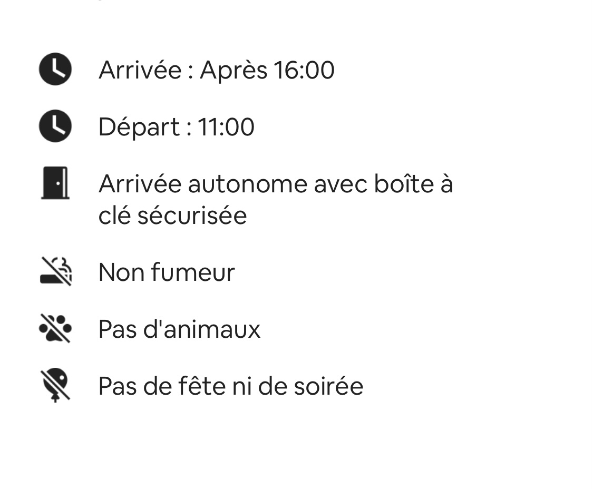Image resolution: width=593 pixels, height=489 pixels.
Task: Click the 16:00 arrival time value
Action: click(x=303, y=70)
